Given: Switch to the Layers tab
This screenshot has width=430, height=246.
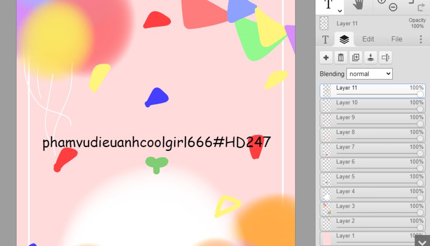Looking at the screenshot, I should tap(344, 40).
